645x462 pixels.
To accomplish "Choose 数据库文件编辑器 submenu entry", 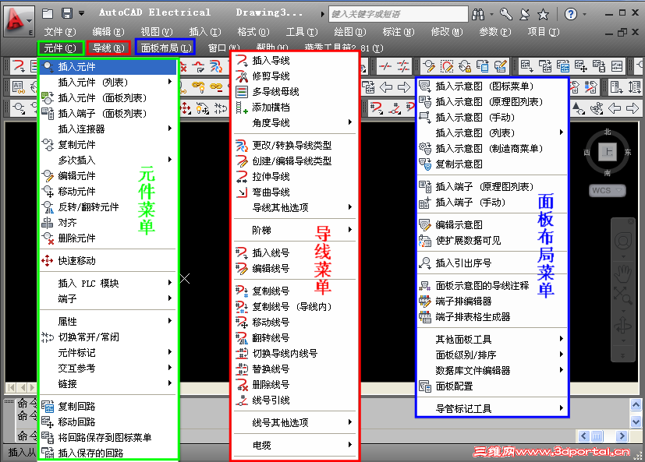I will pyautogui.click(x=492, y=370).
